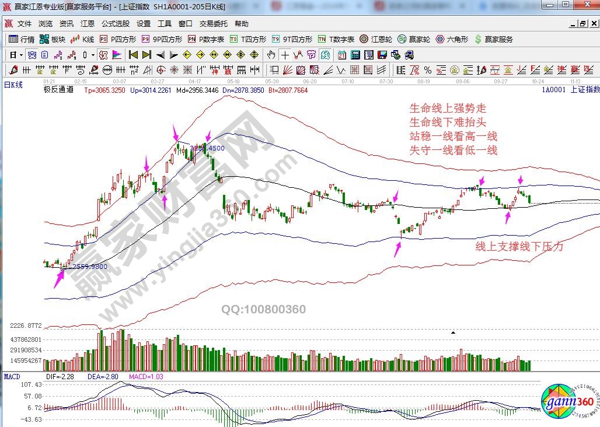Viewport: 600px width, 427px height.
Task: Expand the candlestick type dropdown arrow
Action: 93,55
